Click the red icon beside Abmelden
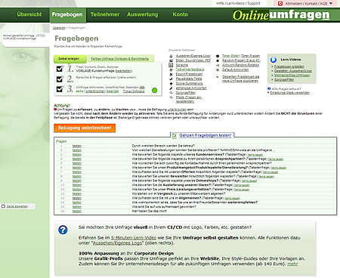340x278 pixels. click(x=280, y=4)
